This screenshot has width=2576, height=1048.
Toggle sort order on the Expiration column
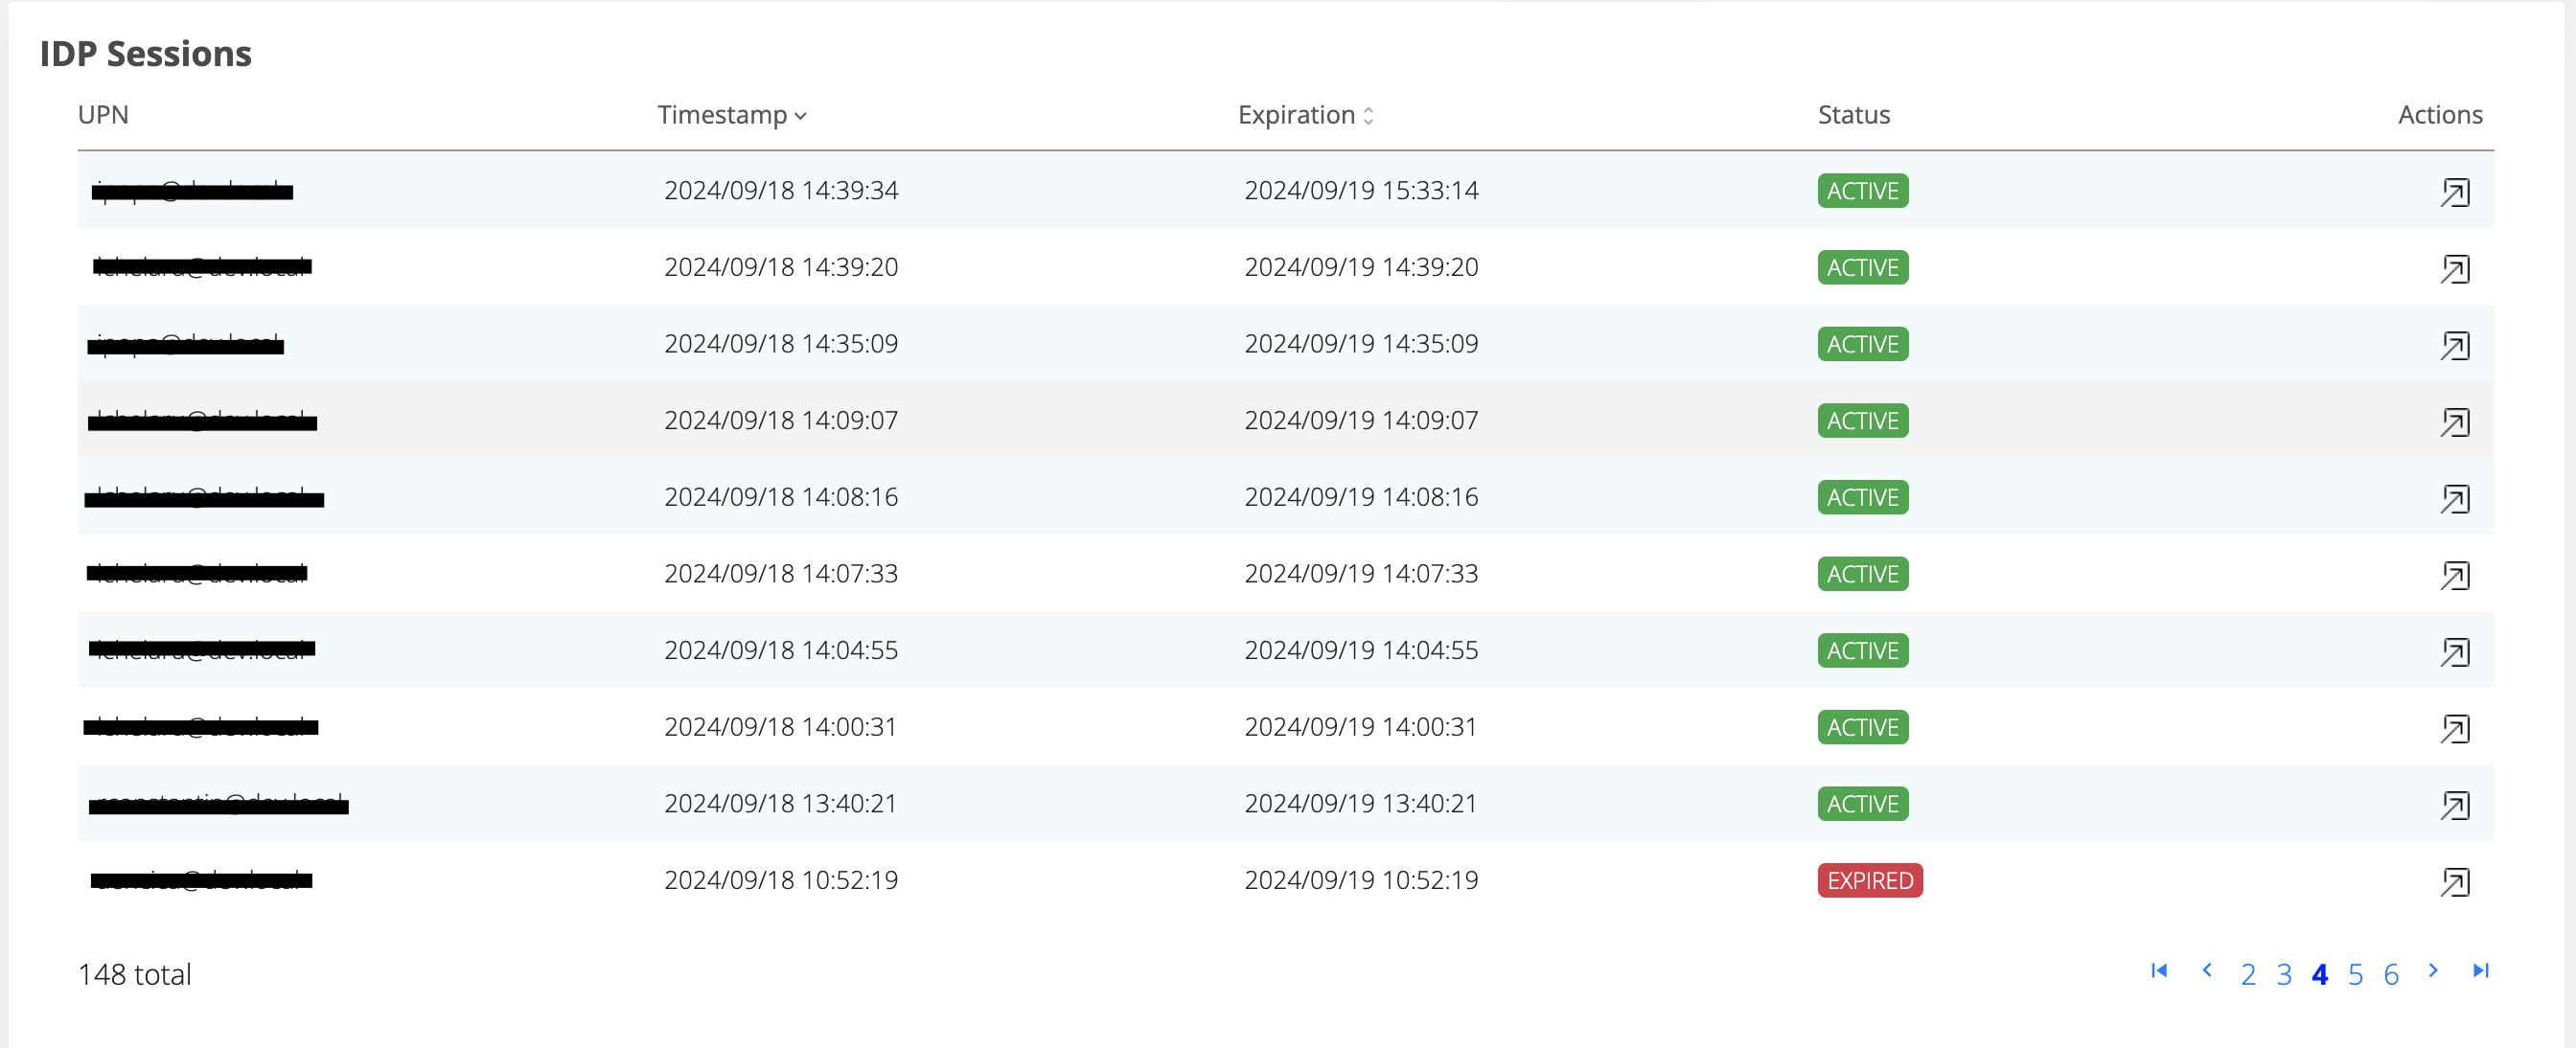click(x=1305, y=115)
